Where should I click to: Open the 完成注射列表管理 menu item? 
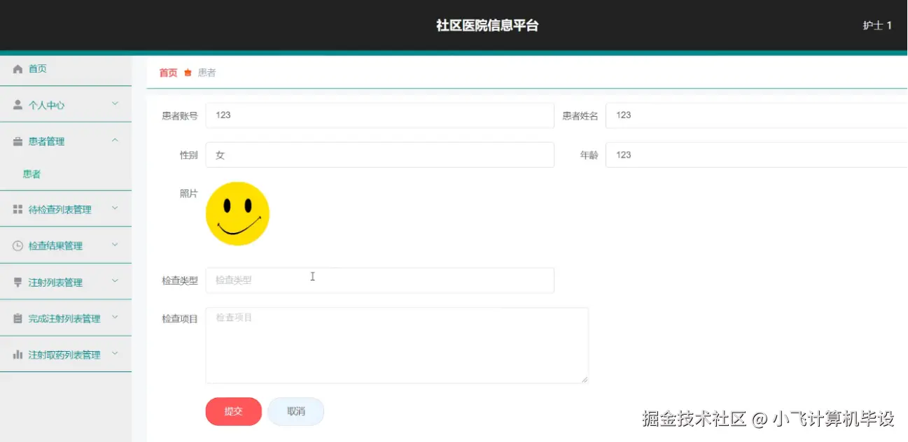click(66, 318)
